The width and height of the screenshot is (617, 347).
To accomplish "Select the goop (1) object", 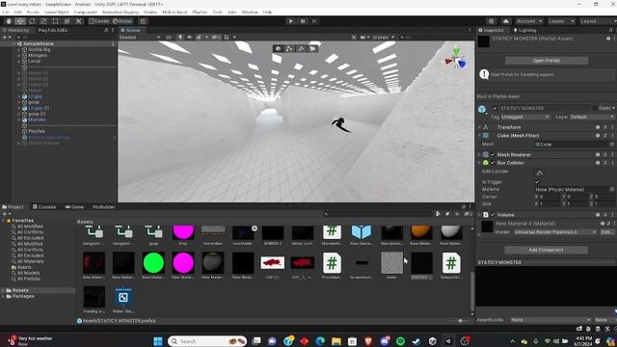I will [x=37, y=114].
